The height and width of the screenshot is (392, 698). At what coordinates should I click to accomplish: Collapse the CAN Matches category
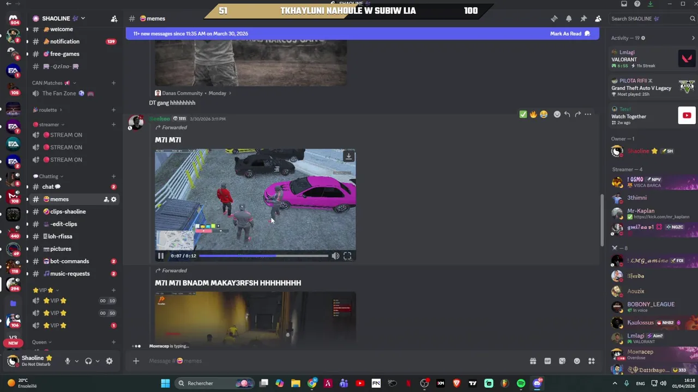click(53, 83)
